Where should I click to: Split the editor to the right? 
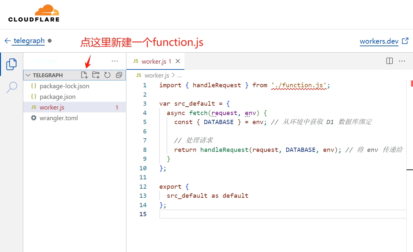[x=389, y=61]
